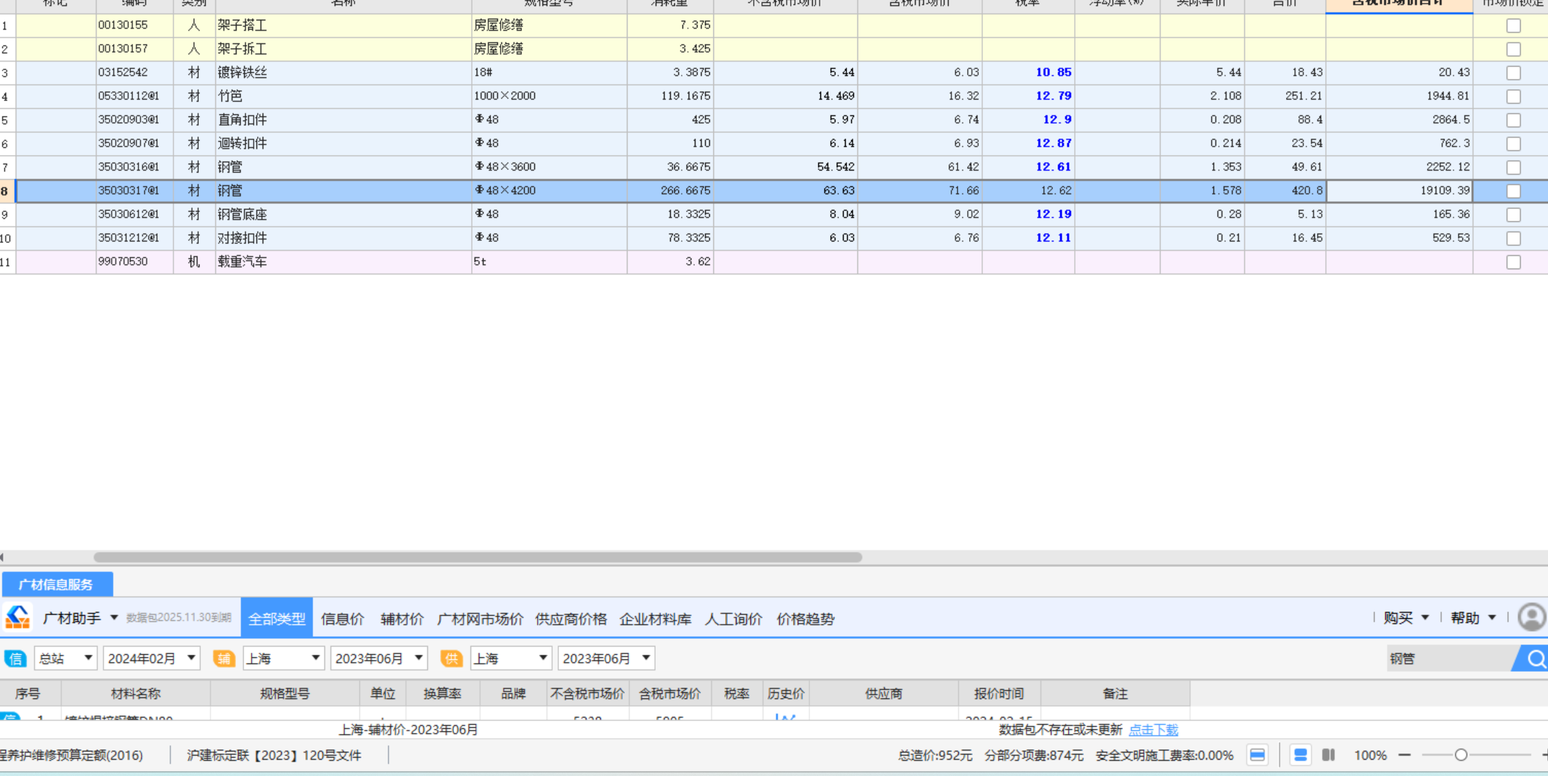Click the horizontal scrollbar left arrow
This screenshot has height=776, width=1548.
3,557
